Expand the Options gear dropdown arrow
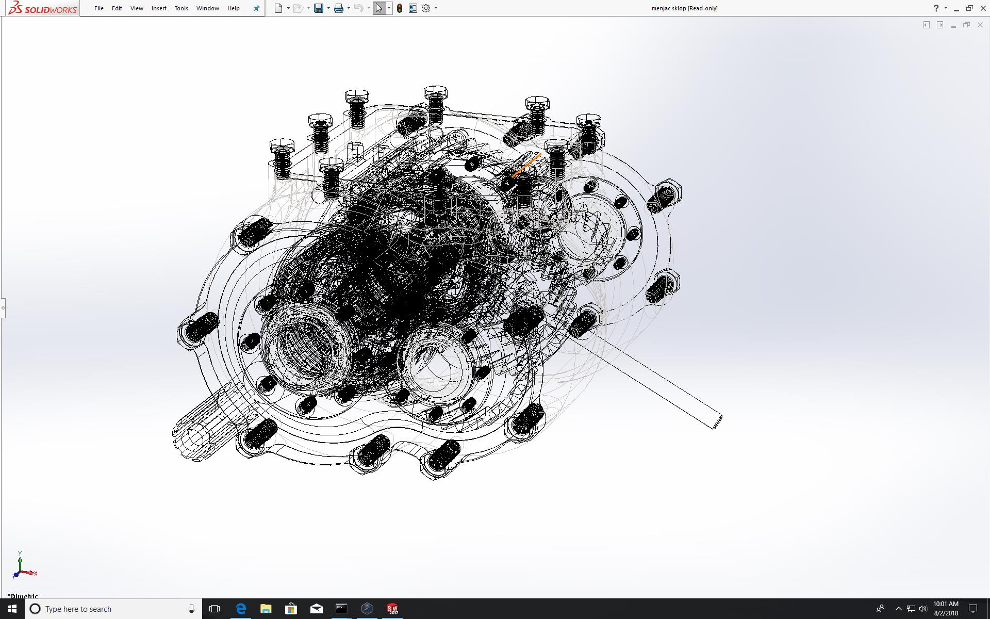Viewport: 990px width, 619px height. coord(436,8)
